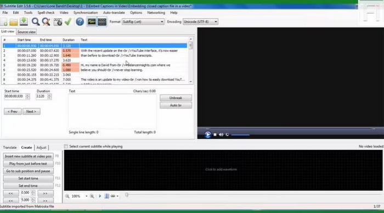Open the Find magnifier tool
The width and height of the screenshot is (384, 213).
click(36, 21)
